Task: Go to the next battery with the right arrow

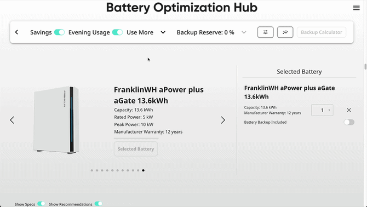Action: coord(223,120)
